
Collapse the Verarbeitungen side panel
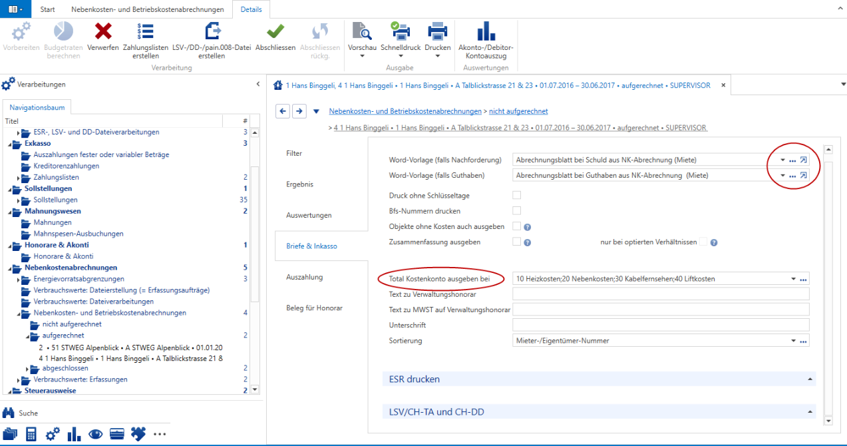258,85
